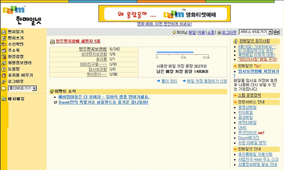Click the 주소록 address book icon
The height and width of the screenshot is (170, 284).
[x=4, y=51]
